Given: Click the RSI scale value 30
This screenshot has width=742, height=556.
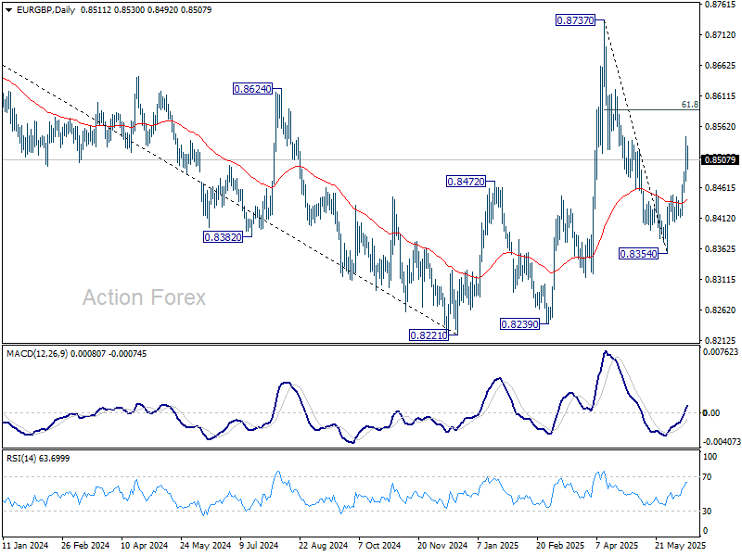Looking at the screenshot, I should [x=707, y=512].
